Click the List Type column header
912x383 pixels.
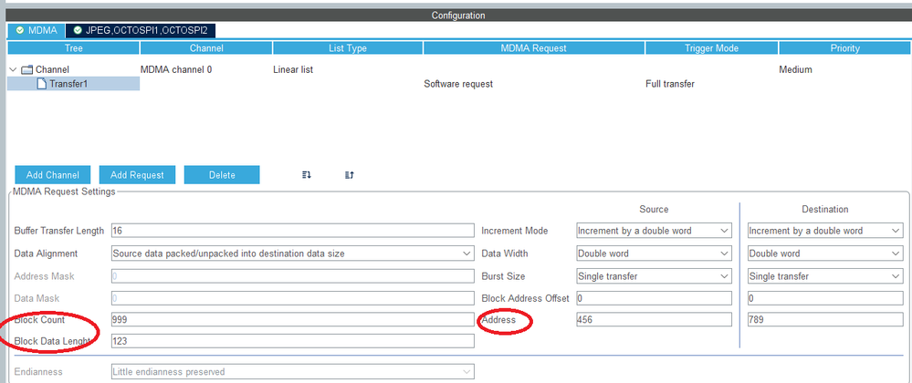(348, 48)
